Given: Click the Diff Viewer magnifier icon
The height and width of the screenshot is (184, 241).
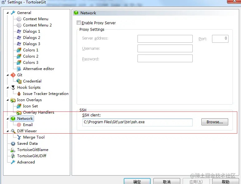Looking at the screenshot, I should 13,131.
